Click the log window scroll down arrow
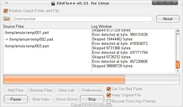The height and width of the screenshot is (107, 183). 178,71
